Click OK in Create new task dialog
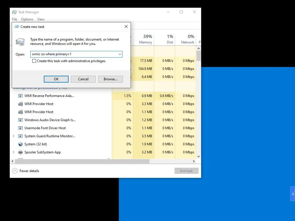Screen dimensions: 295x221 (56, 79)
